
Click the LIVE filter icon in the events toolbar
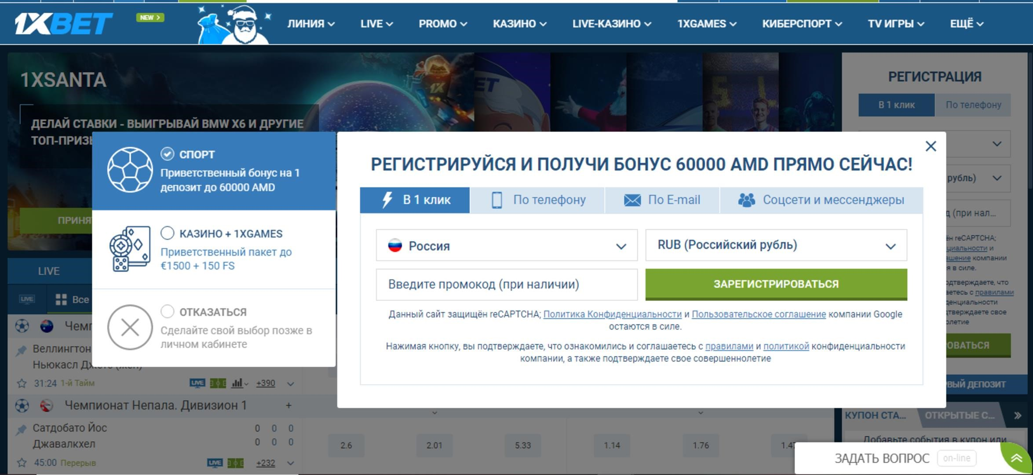coord(27,299)
